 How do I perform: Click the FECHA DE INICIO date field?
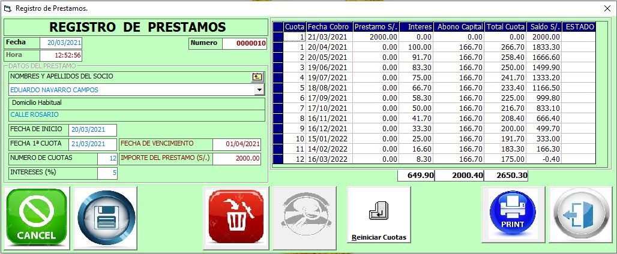pos(92,130)
